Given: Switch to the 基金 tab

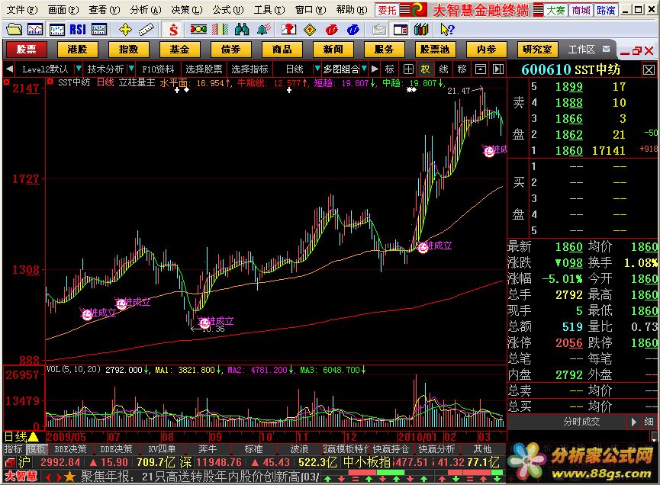Looking at the screenshot, I should point(180,50).
